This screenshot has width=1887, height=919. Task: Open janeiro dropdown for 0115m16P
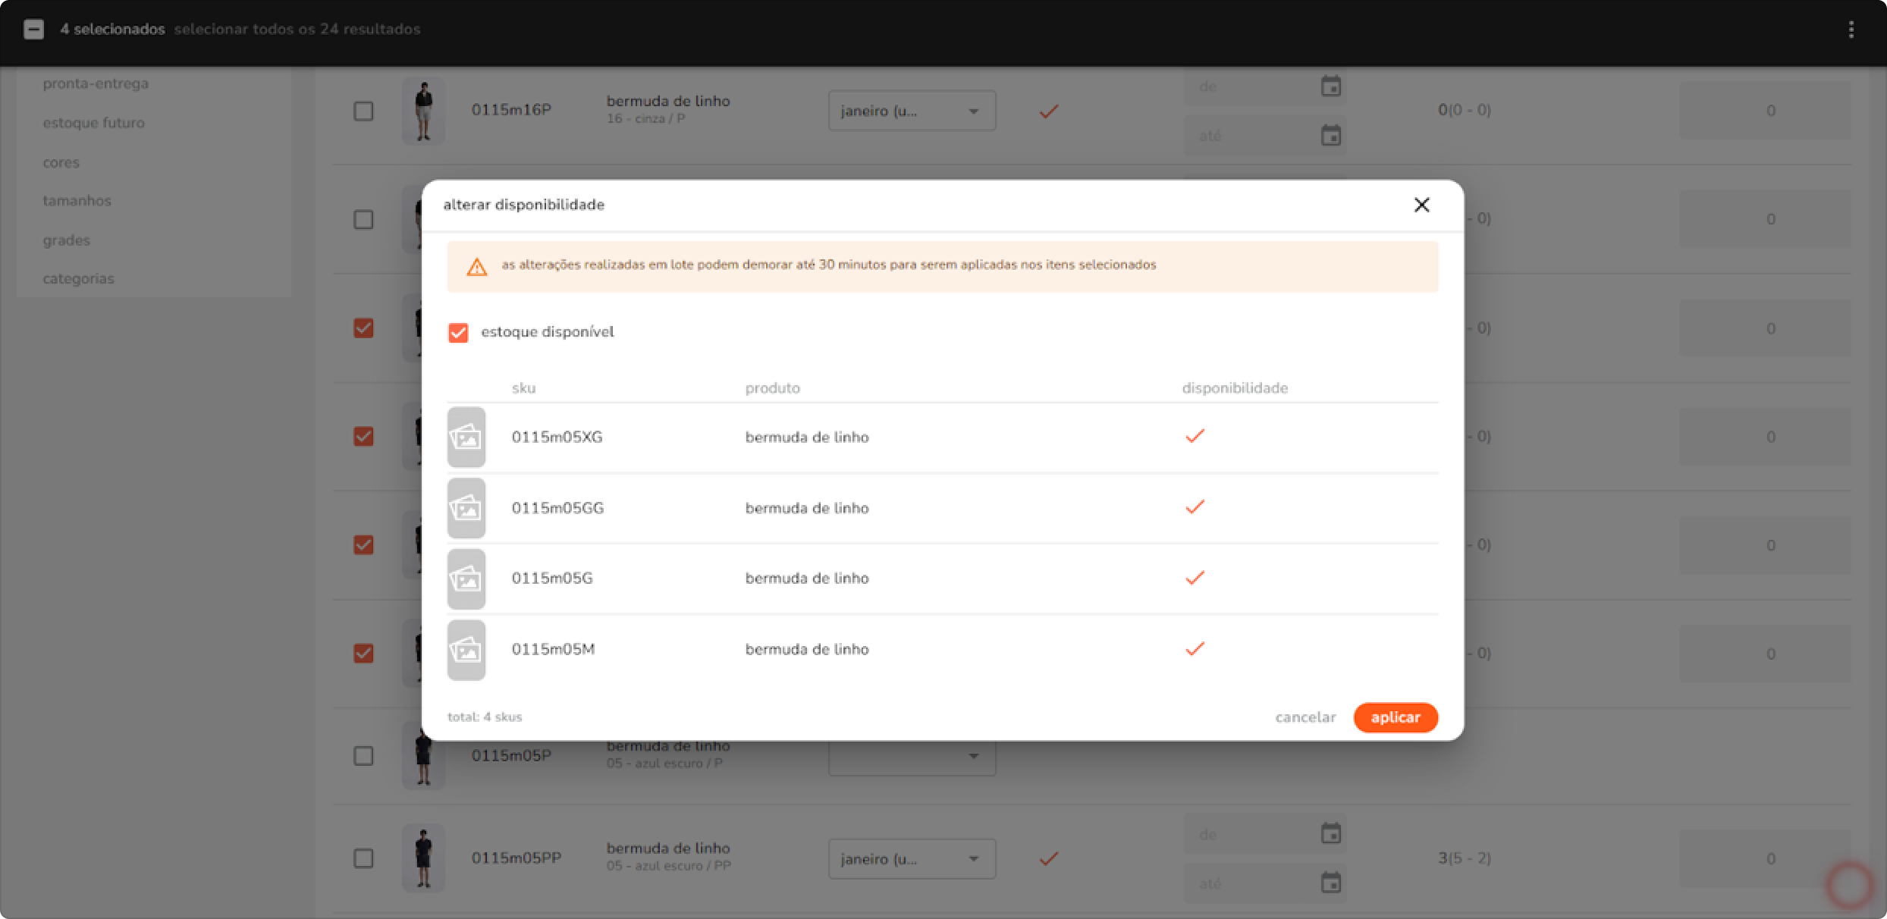[911, 111]
